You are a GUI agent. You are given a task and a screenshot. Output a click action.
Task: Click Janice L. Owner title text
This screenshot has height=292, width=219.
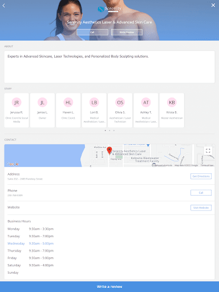point(42,118)
